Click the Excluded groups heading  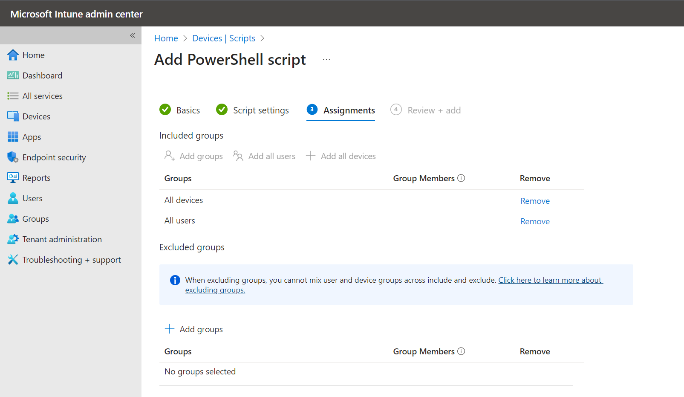click(x=192, y=247)
